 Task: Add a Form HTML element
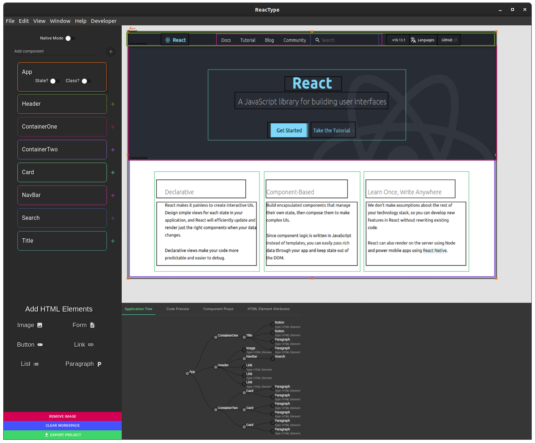point(84,325)
